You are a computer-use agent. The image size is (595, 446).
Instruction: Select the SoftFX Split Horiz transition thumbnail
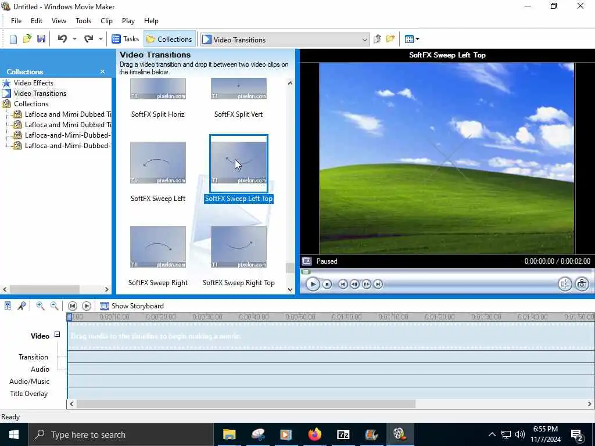(158, 89)
